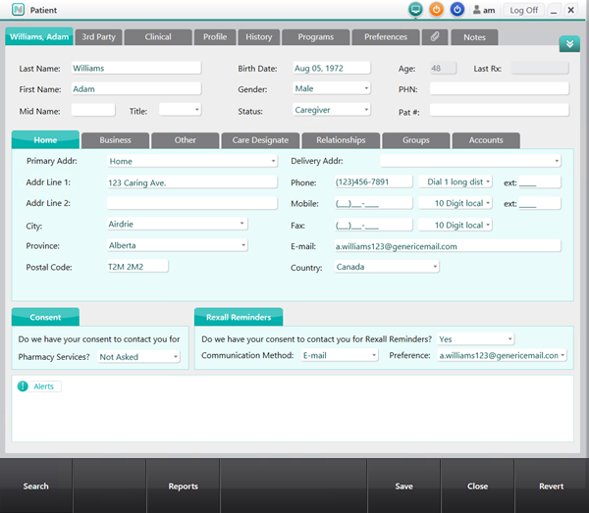This screenshot has height=513, width=589.
Task: Collapse panel with the double chevron button
Action: pyautogui.click(x=569, y=44)
